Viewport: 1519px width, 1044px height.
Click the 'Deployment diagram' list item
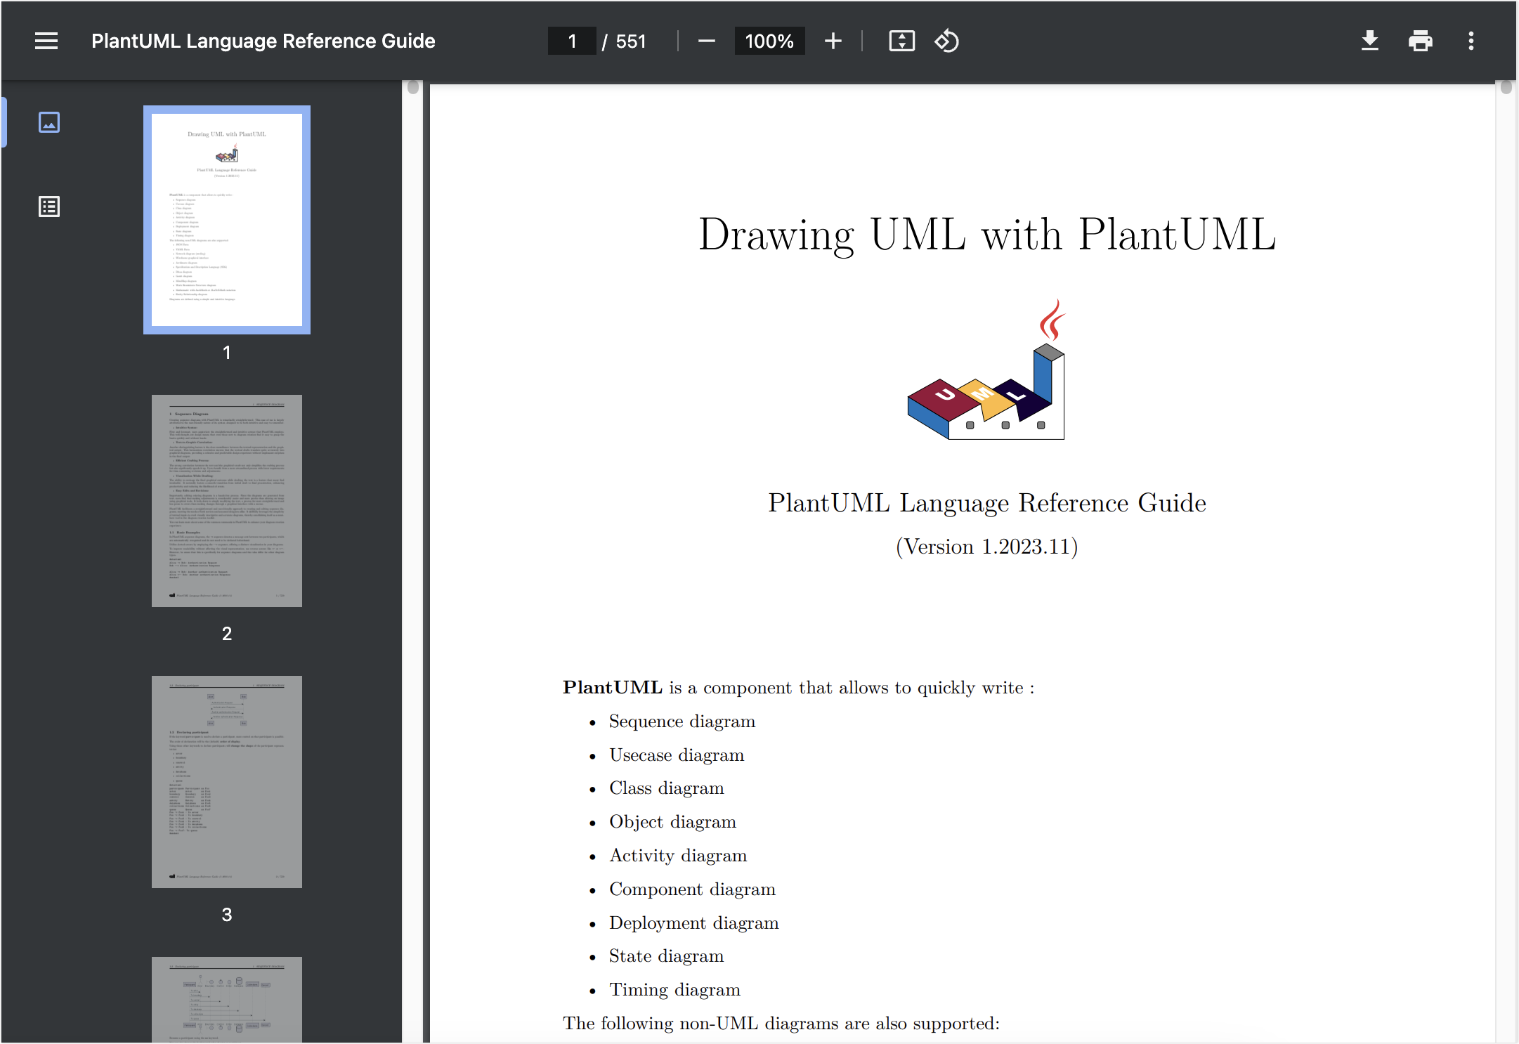point(694,923)
